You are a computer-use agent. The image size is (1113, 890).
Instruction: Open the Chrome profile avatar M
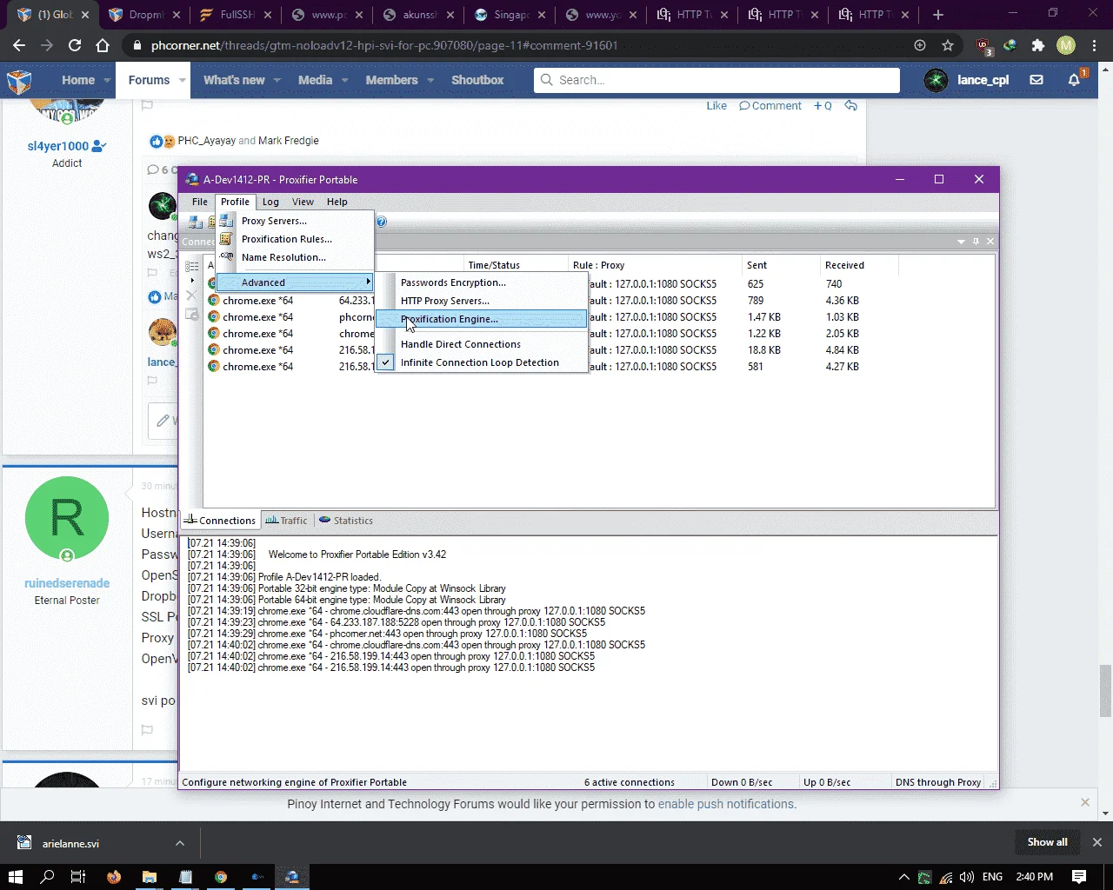click(1066, 45)
